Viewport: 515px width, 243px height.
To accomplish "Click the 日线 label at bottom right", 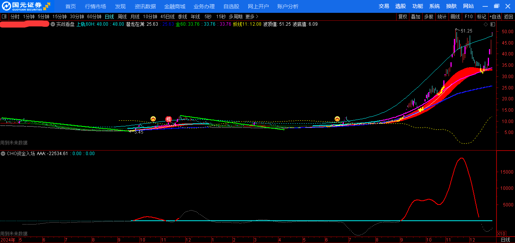I will pos(505,240).
